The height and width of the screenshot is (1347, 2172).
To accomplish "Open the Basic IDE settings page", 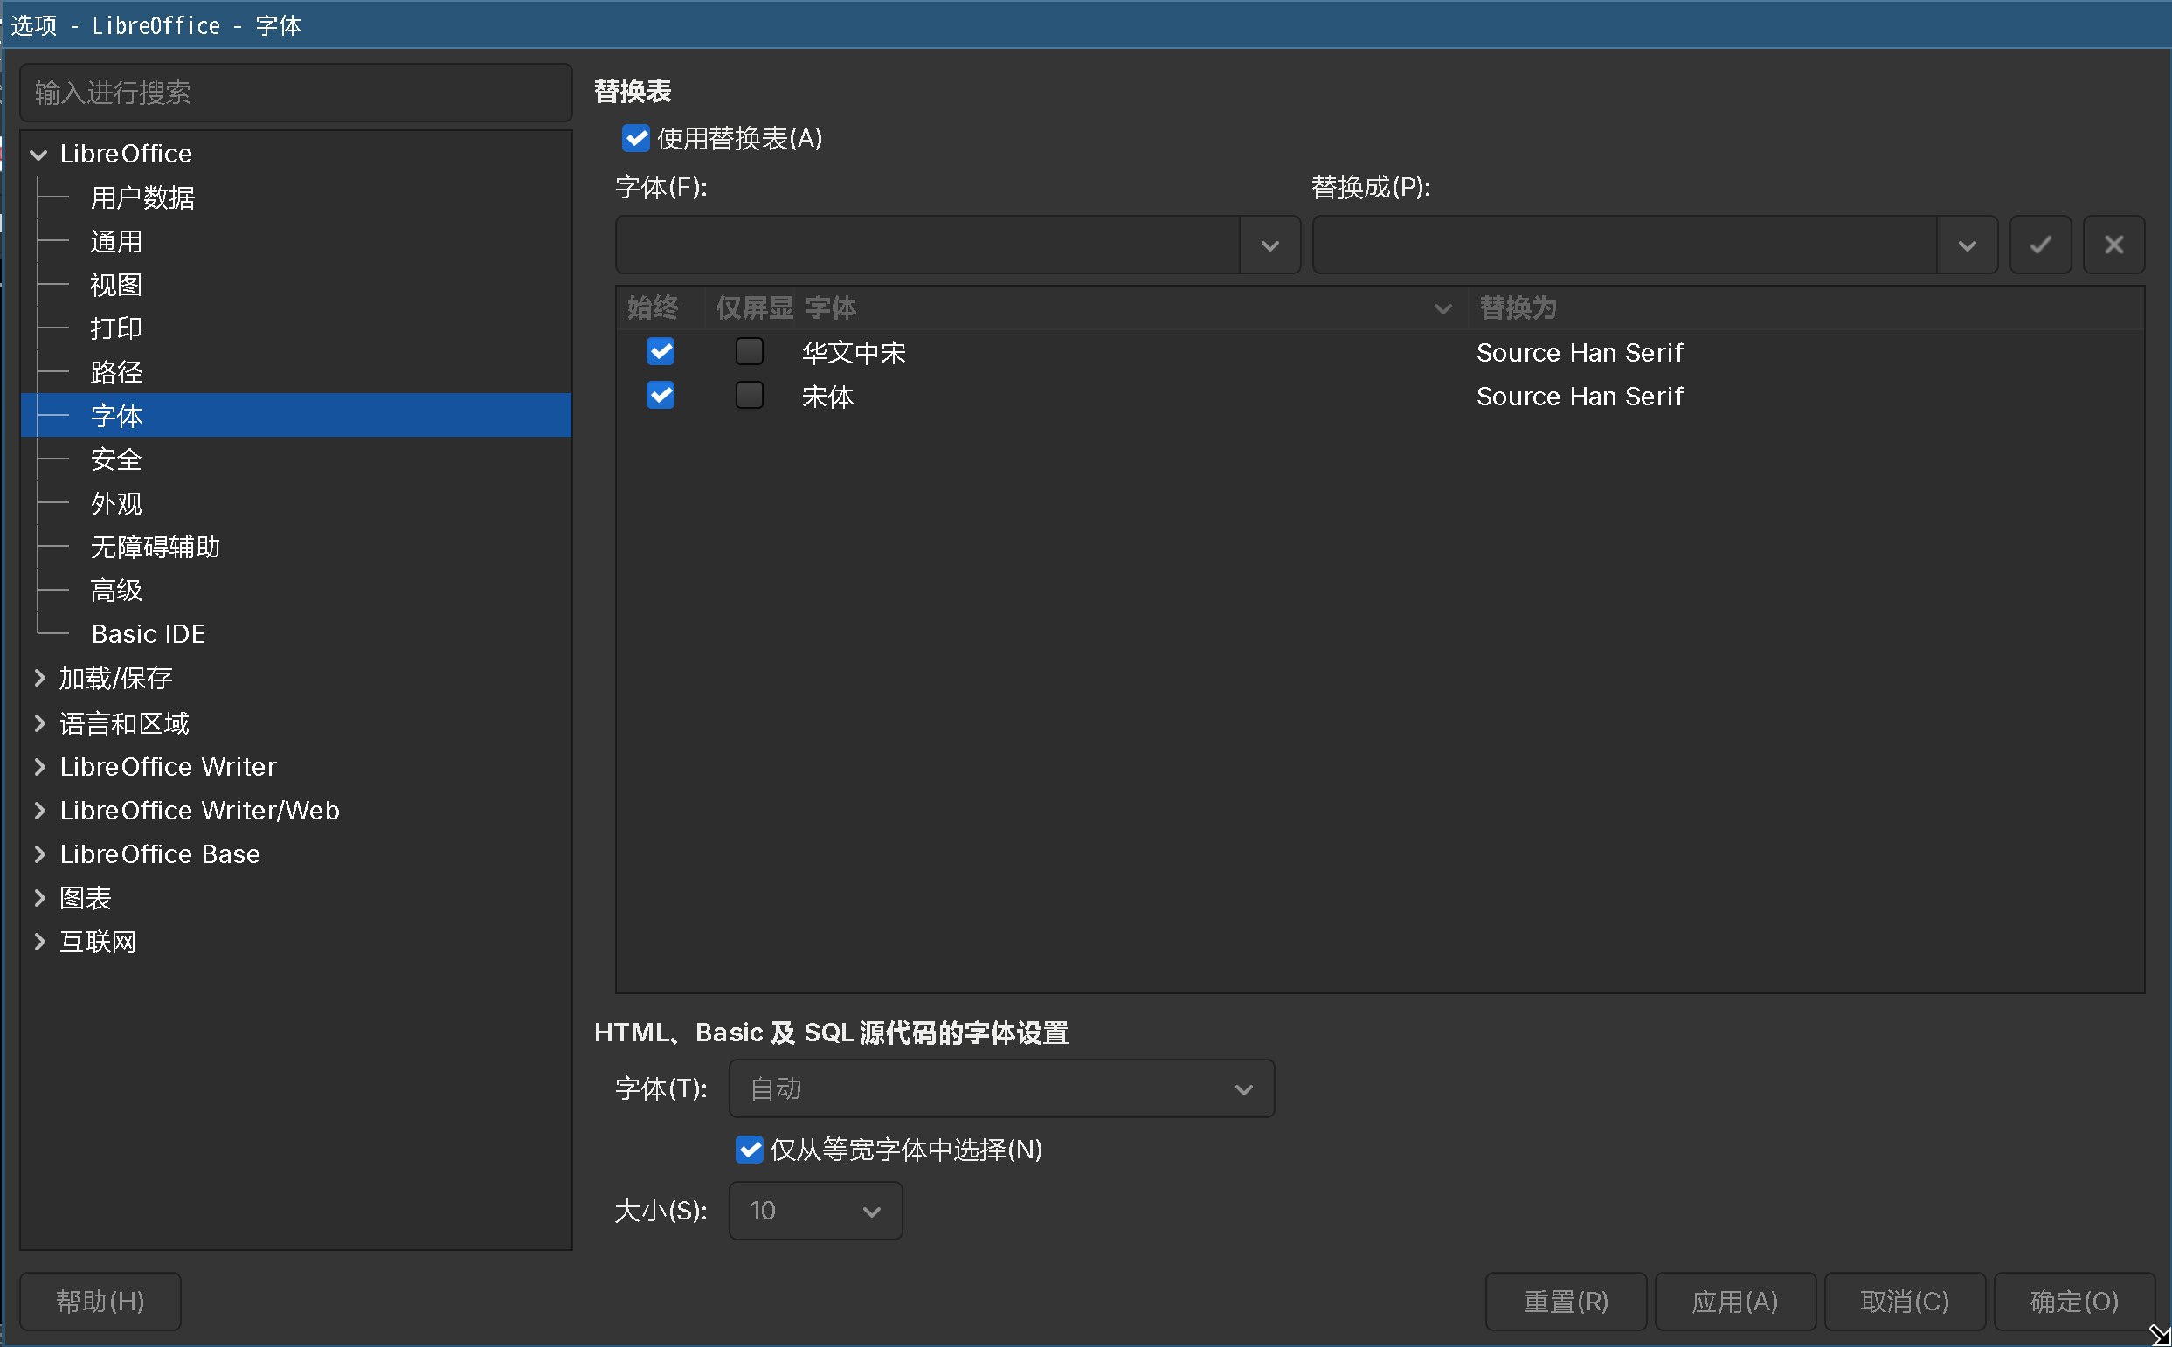I will pos(148,633).
